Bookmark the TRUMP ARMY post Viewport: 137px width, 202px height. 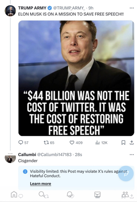pos(124,142)
